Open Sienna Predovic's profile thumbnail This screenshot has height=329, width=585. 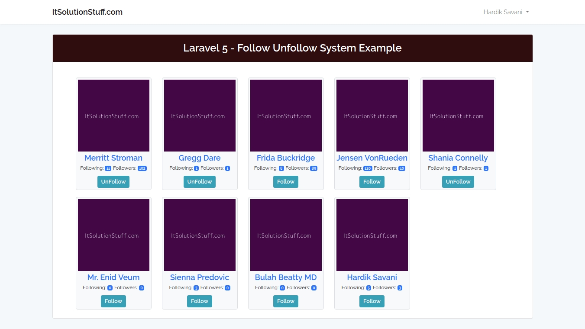click(x=200, y=235)
